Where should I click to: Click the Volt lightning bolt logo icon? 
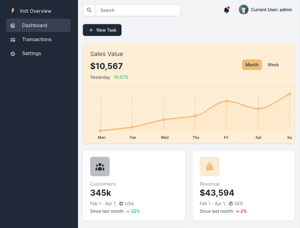tap(13, 11)
